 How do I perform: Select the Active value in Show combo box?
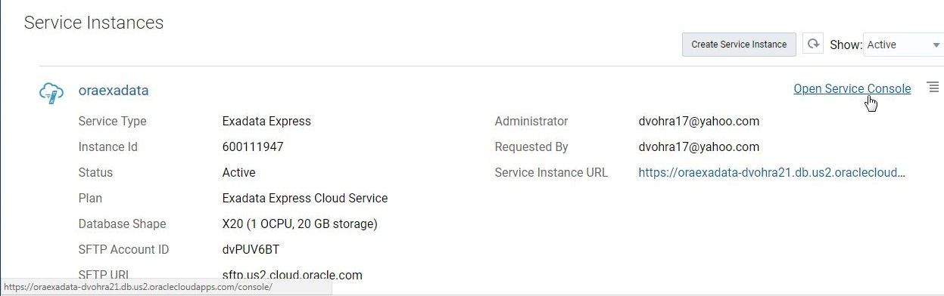coord(882,45)
